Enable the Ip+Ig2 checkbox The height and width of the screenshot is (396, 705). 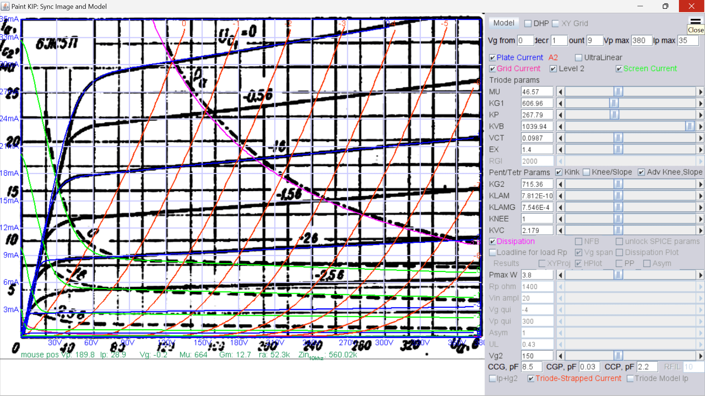point(492,379)
